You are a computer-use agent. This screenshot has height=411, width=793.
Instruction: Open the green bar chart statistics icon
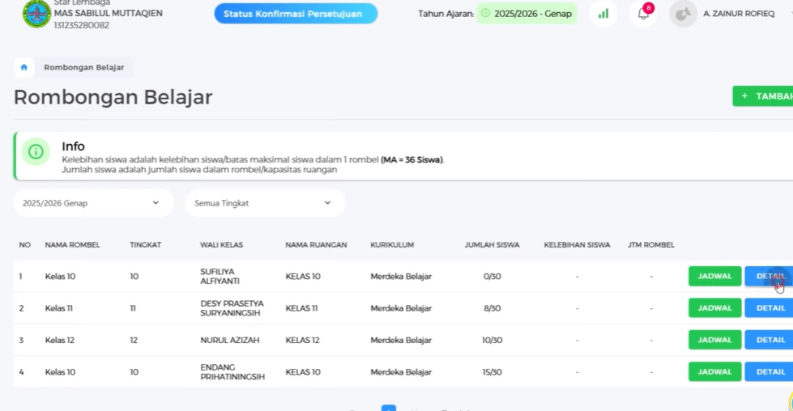603,14
